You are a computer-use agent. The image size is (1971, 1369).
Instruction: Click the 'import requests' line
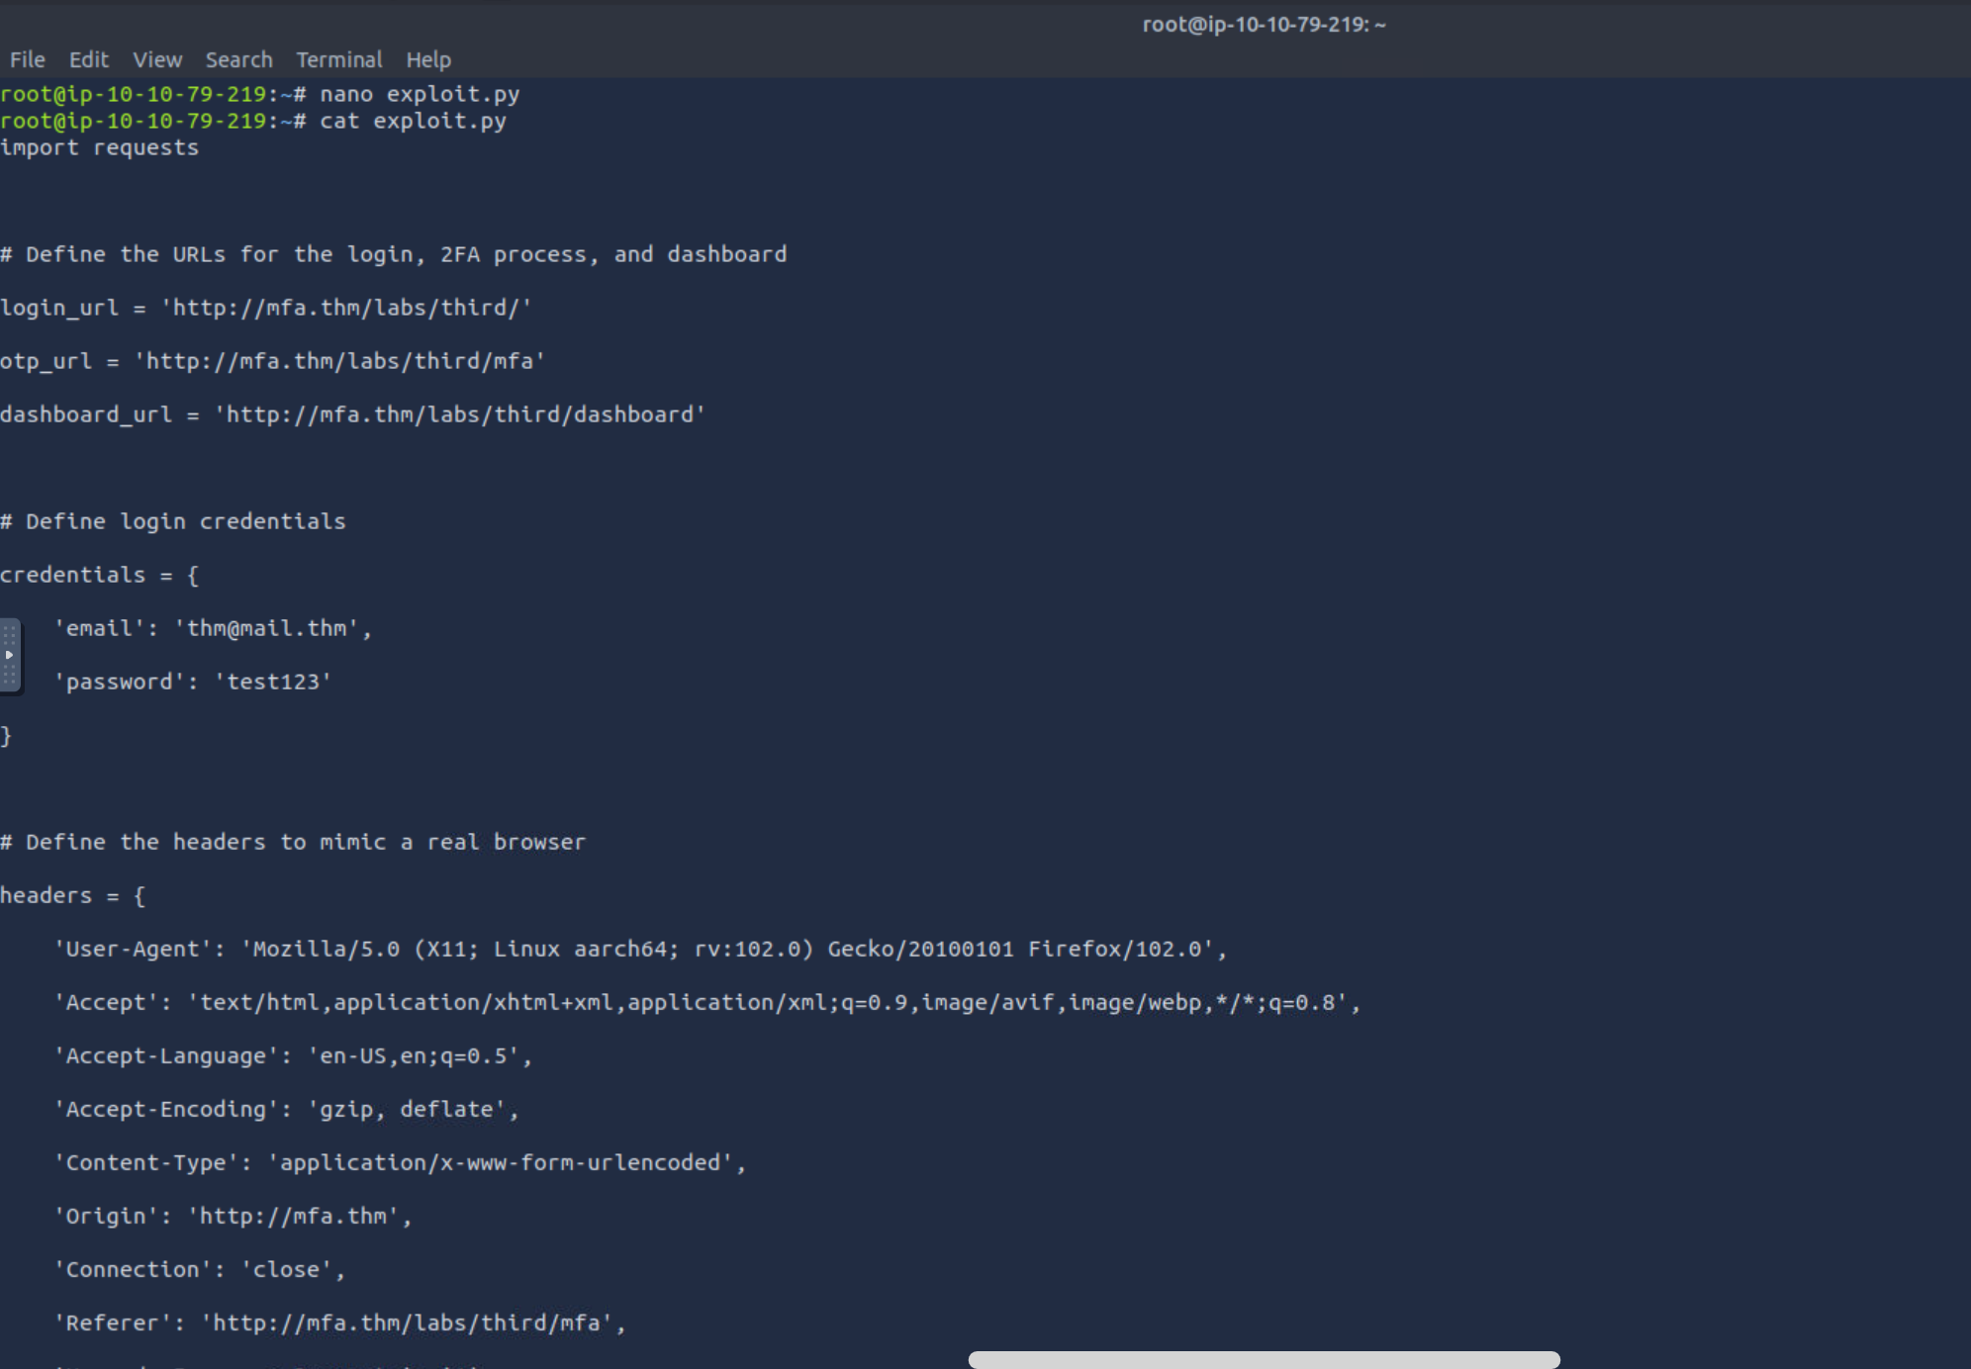pos(99,147)
